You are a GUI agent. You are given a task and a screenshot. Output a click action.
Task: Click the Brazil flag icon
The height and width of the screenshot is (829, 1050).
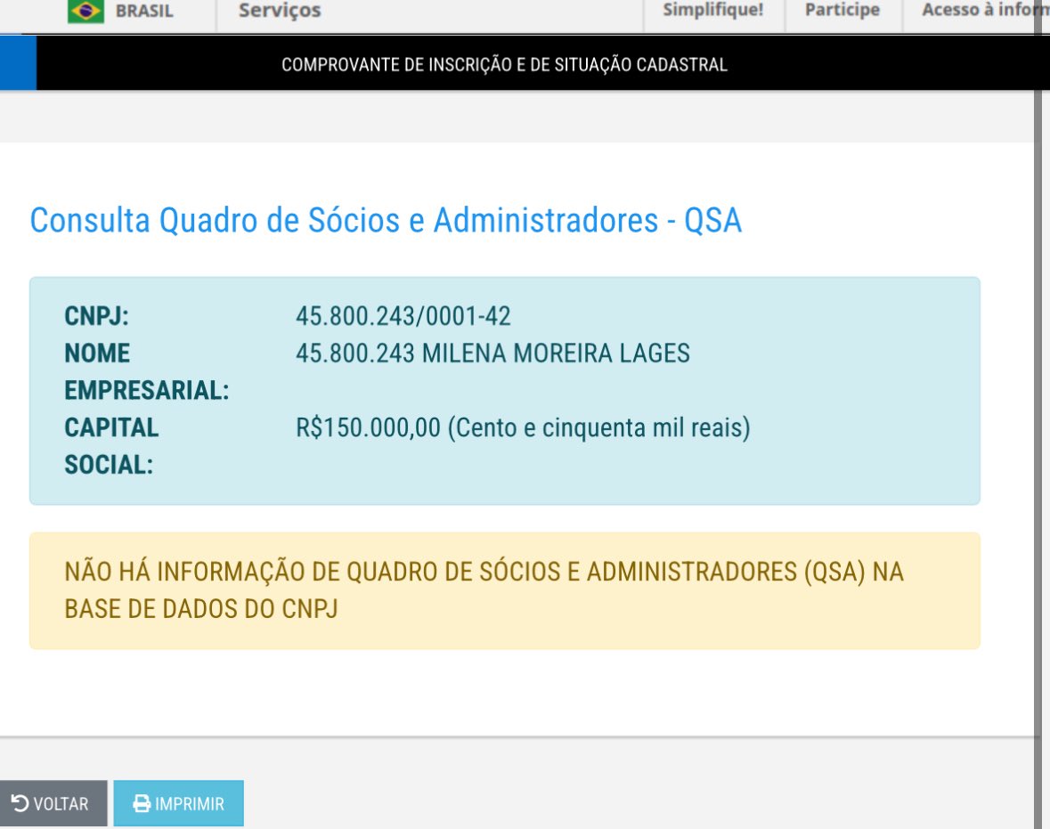(x=85, y=11)
